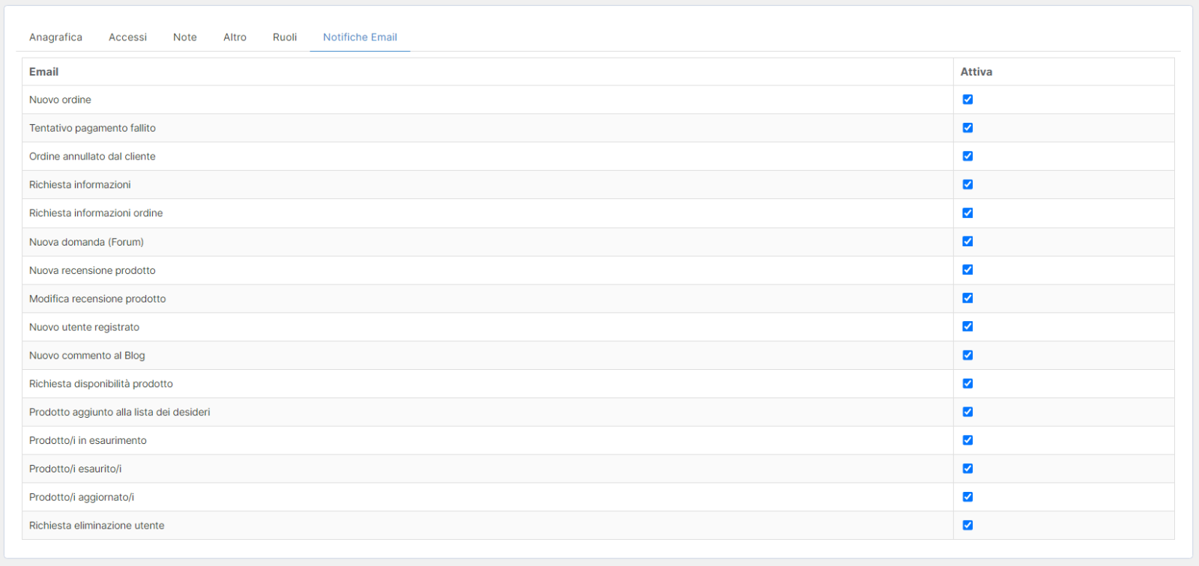Select 'Prodotto/i aggiornato/i' text
1199x566 pixels.
click(82, 498)
